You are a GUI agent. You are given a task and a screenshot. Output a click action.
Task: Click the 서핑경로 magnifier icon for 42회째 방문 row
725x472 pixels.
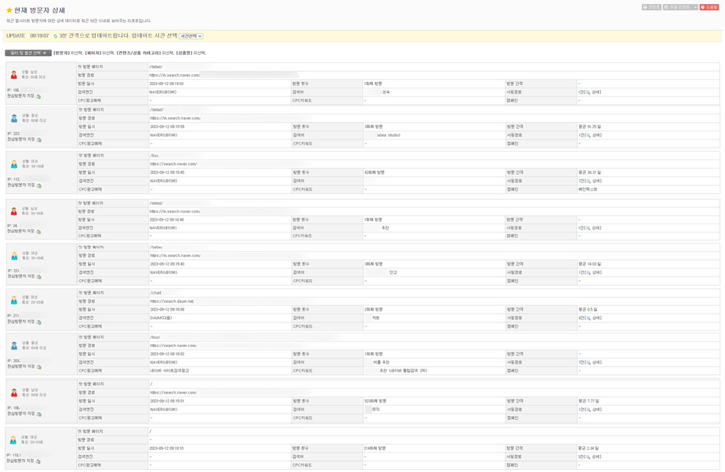click(588, 181)
